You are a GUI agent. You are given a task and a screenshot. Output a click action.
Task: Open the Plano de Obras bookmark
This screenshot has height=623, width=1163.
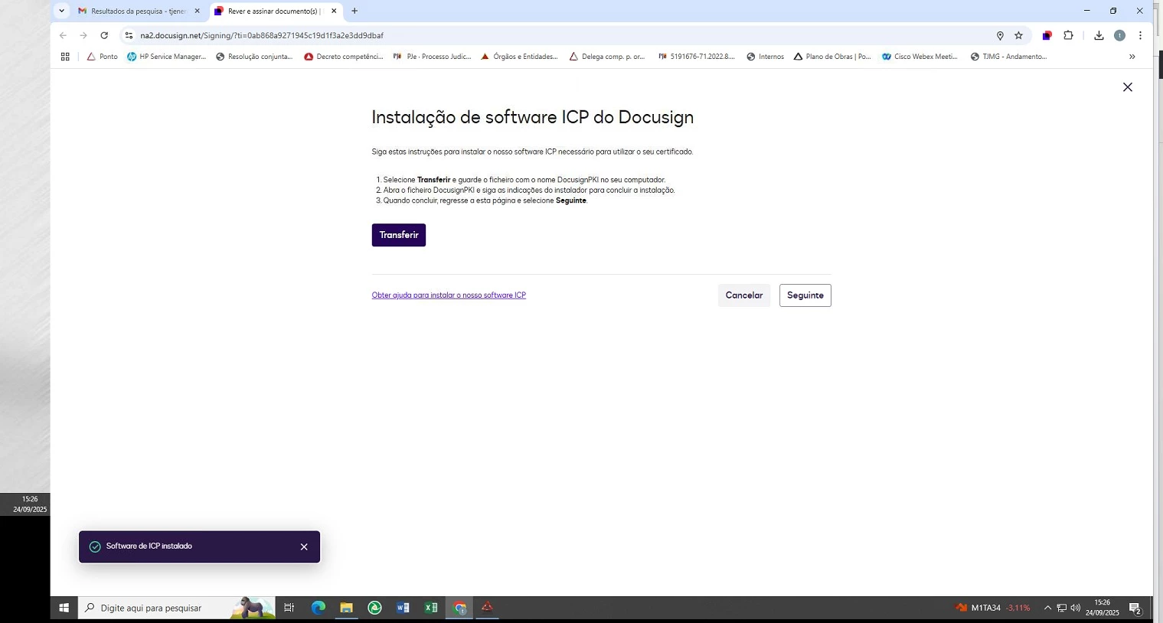[832, 57]
